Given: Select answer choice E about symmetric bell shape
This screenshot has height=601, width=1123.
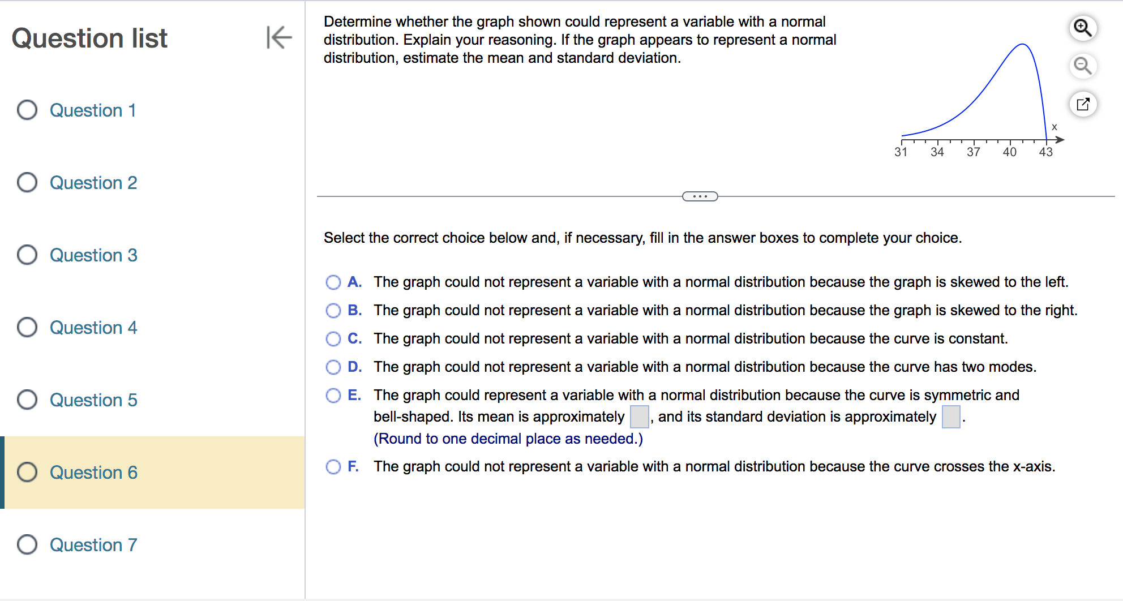Looking at the screenshot, I should tap(333, 395).
